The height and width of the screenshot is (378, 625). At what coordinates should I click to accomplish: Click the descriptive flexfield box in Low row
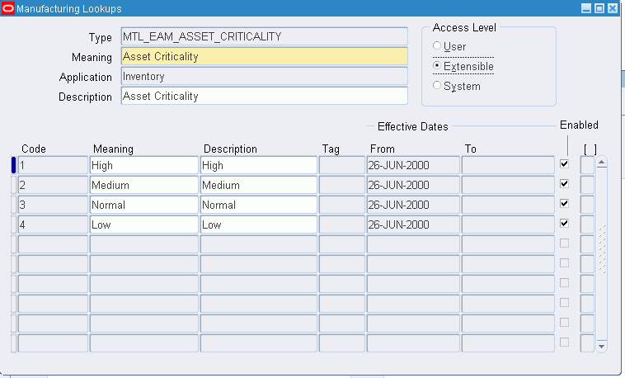tap(587, 224)
